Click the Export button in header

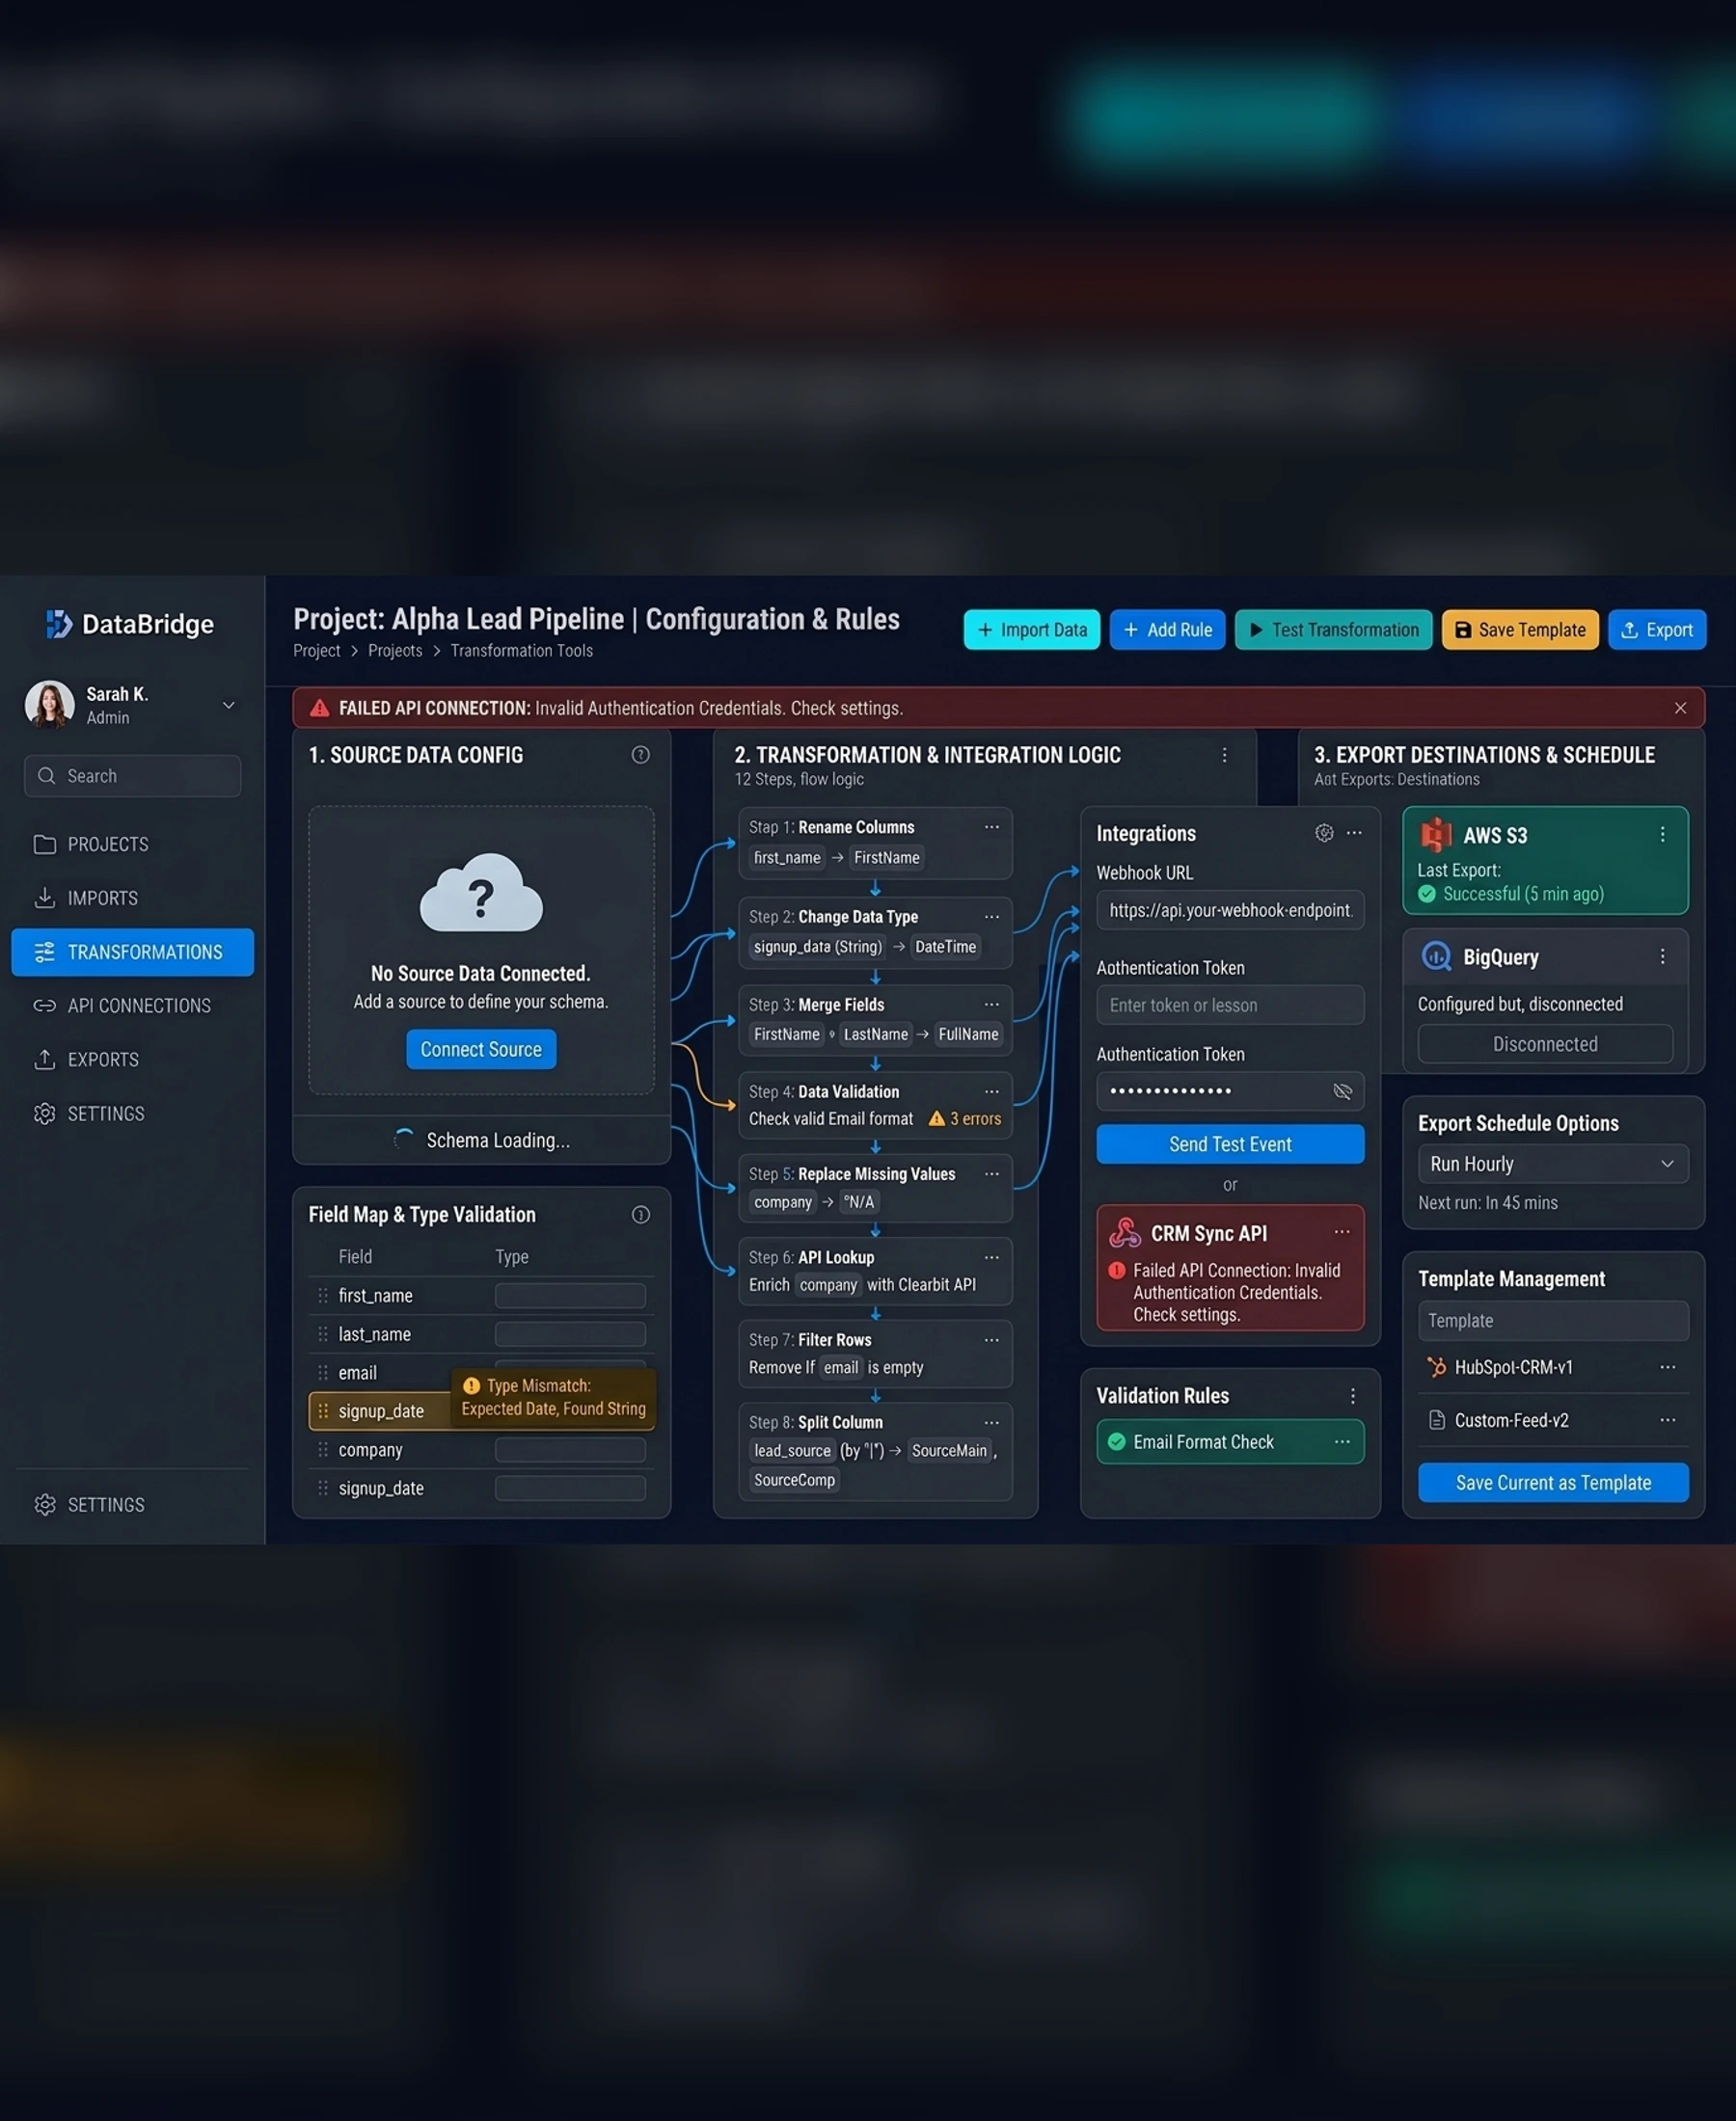tap(1657, 630)
